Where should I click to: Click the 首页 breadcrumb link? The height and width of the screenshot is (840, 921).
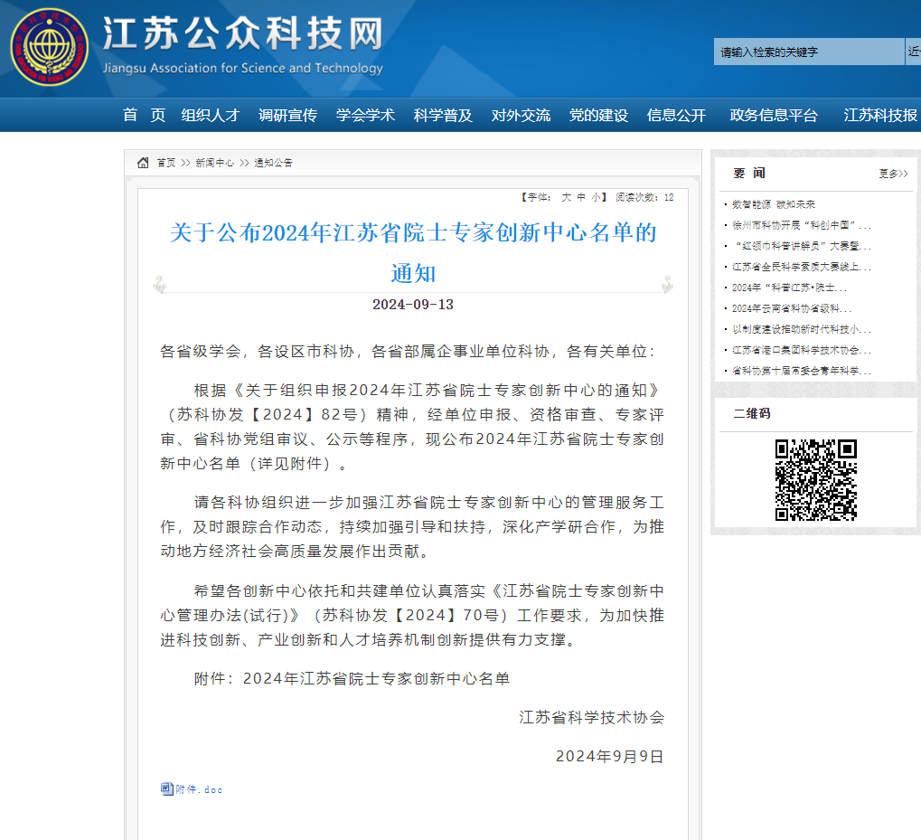165,163
